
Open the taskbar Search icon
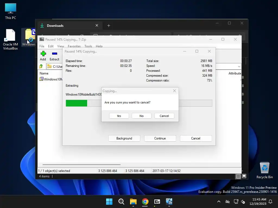point(121,201)
